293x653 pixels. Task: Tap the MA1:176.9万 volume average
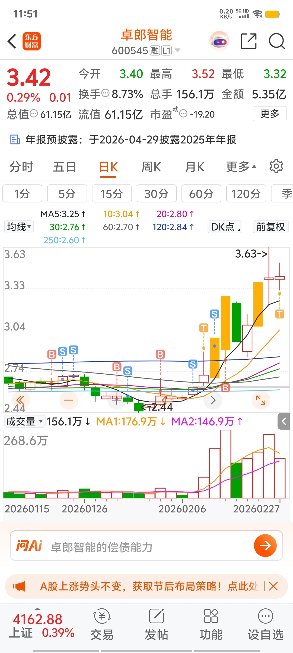click(x=131, y=421)
